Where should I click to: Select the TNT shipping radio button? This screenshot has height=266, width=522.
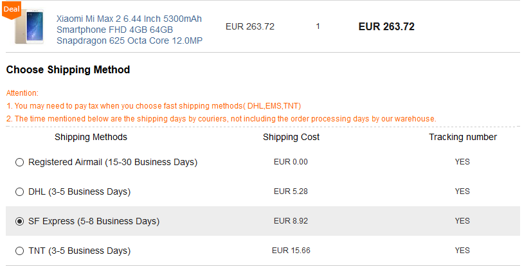(19, 251)
